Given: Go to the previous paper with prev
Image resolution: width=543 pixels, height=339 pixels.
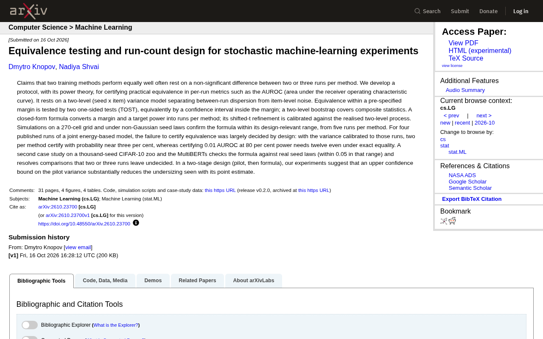Looking at the screenshot, I should [x=451, y=116].
